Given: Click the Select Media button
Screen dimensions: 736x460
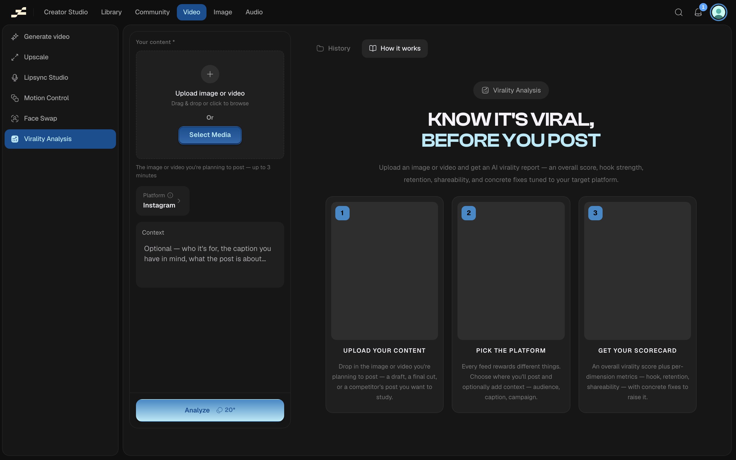Looking at the screenshot, I should [210, 135].
